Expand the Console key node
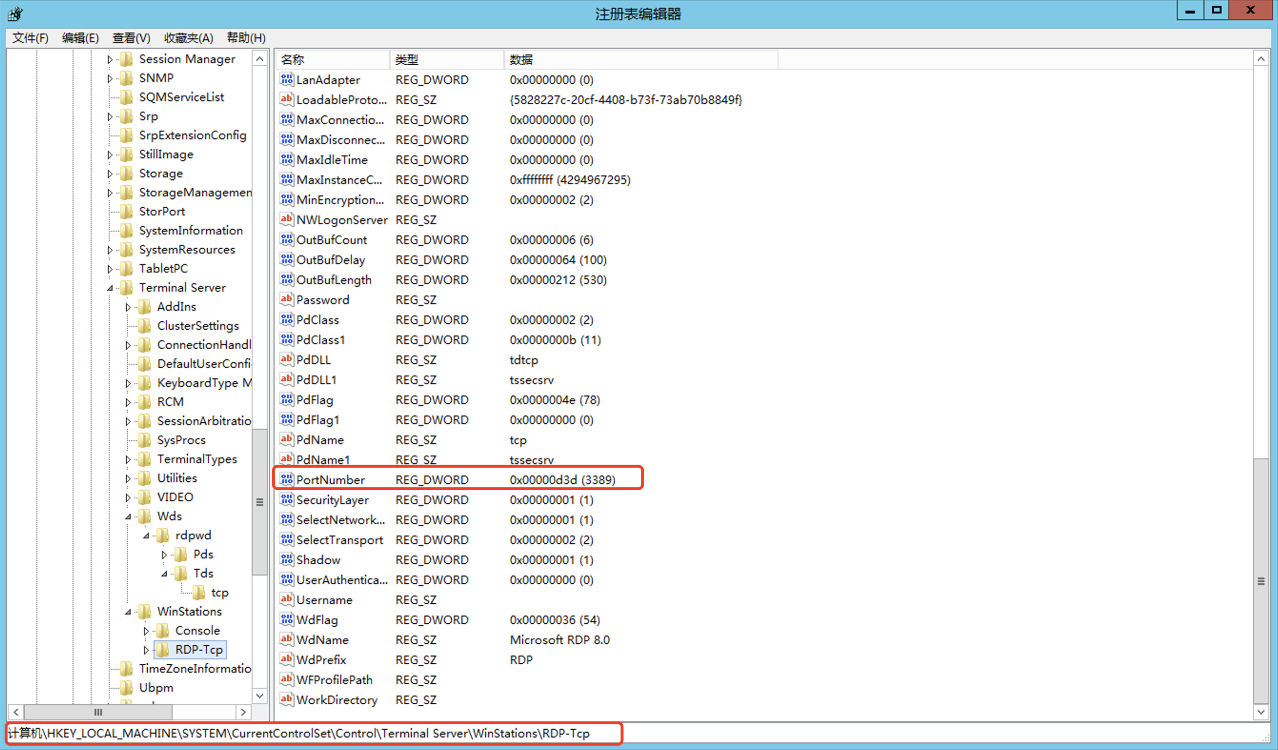The height and width of the screenshot is (750, 1278). pyautogui.click(x=146, y=631)
